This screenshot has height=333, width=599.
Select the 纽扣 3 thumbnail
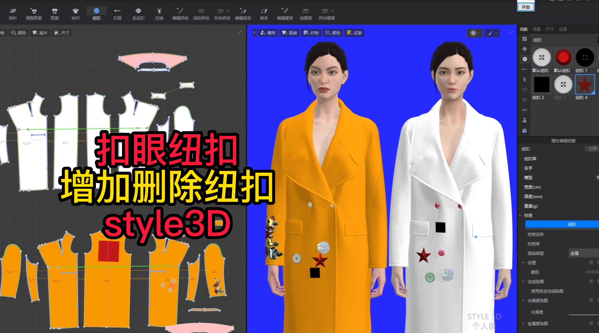[563, 84]
